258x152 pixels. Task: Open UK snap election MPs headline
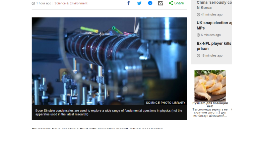coord(214,26)
